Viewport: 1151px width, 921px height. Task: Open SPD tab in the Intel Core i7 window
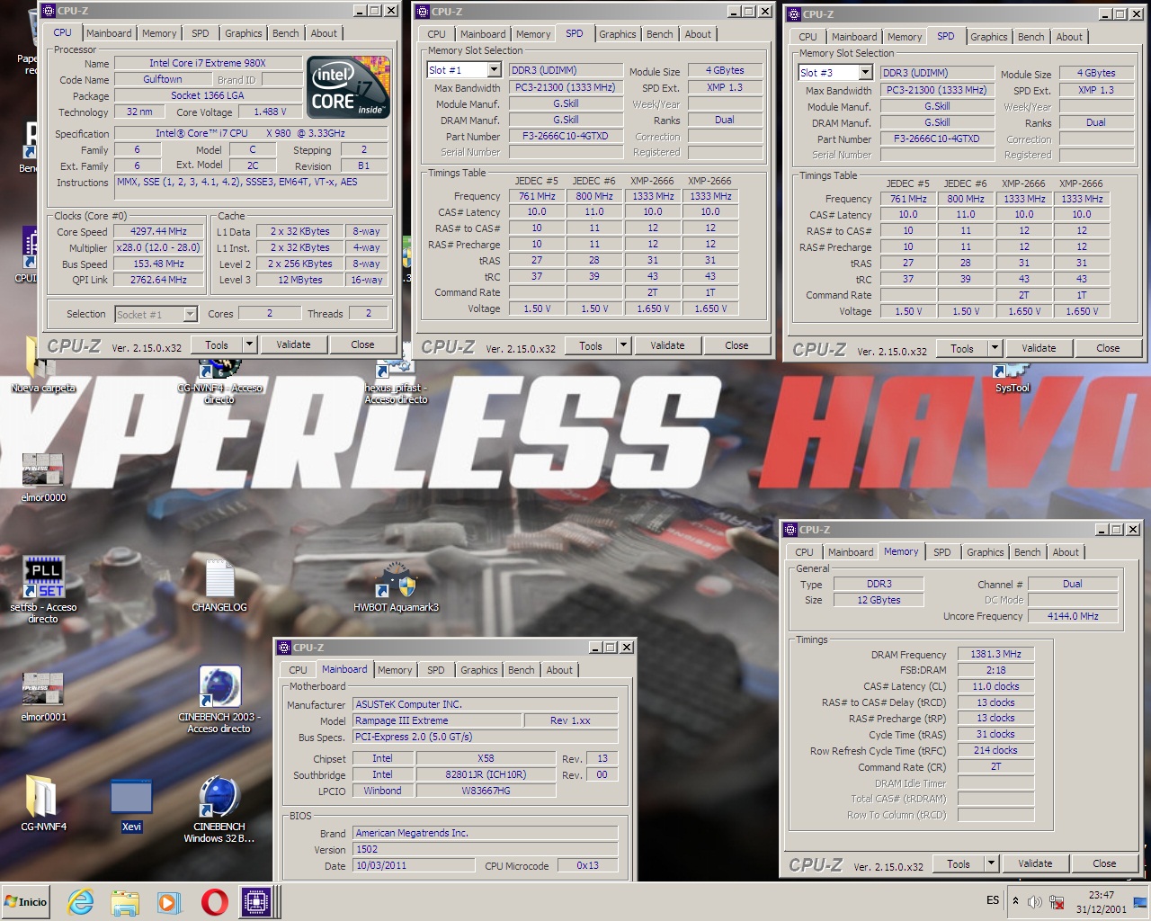pos(201,33)
